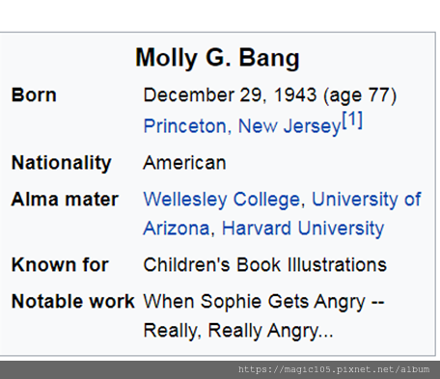Click the When Sophie Gets Angry title text
Viewport: 440px width, 379px height.
tap(254, 302)
